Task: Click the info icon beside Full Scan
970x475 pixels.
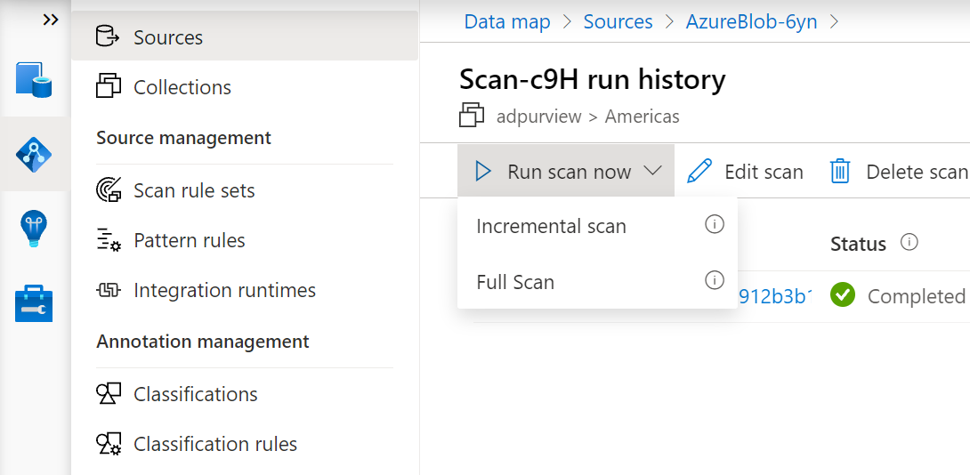Action: [714, 281]
